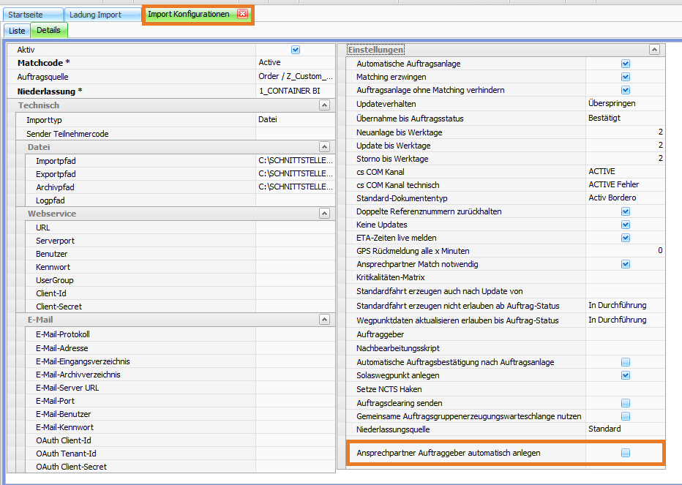Uncheck Solaswegpunkt anlegen
This screenshot has width=682, height=485.
pyautogui.click(x=626, y=375)
